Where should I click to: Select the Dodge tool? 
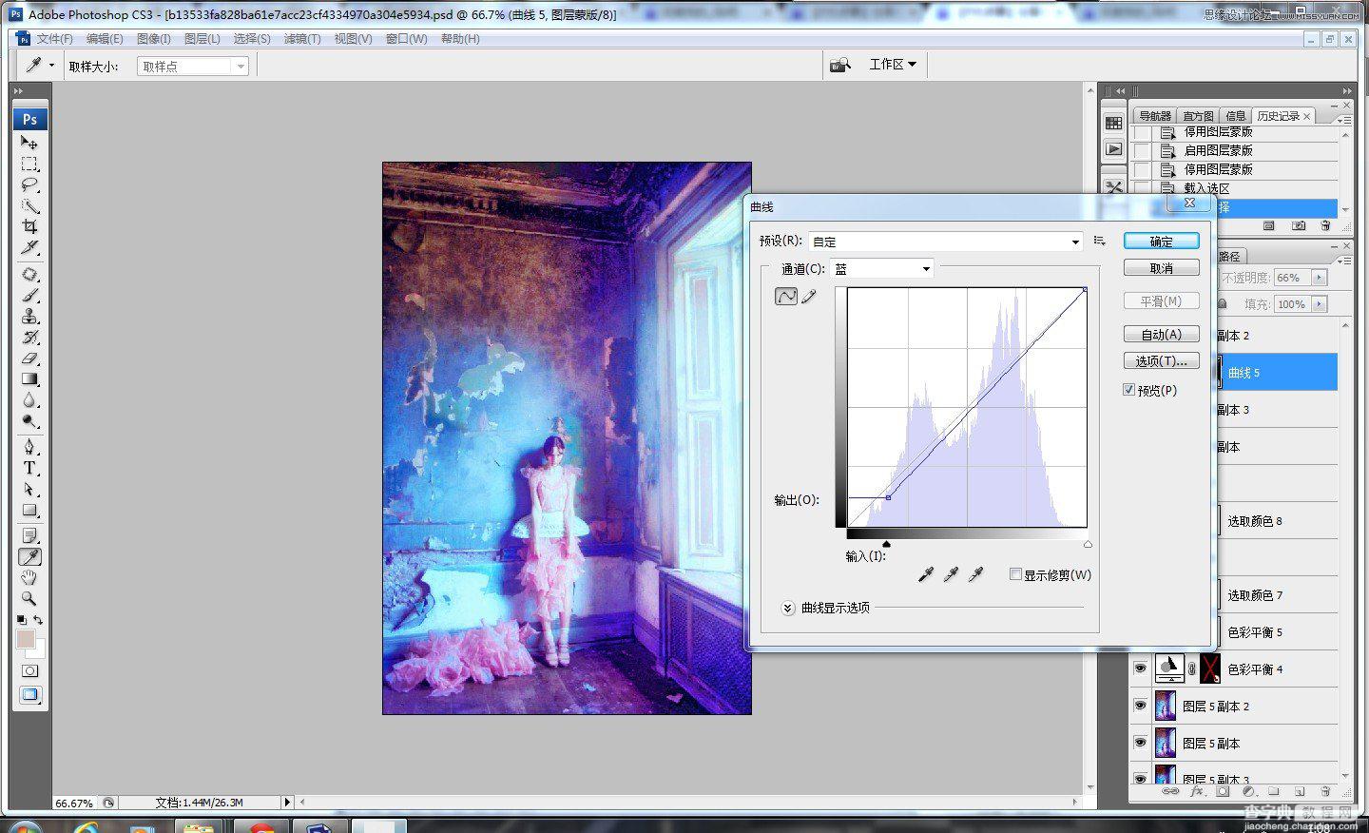click(29, 421)
